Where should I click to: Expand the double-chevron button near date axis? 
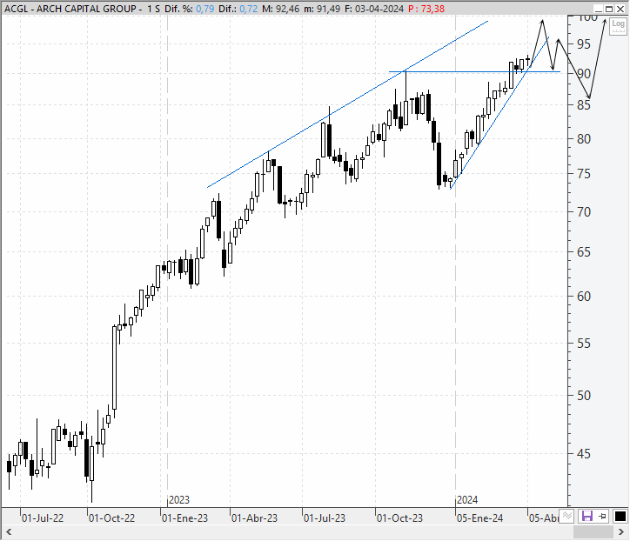[566, 516]
